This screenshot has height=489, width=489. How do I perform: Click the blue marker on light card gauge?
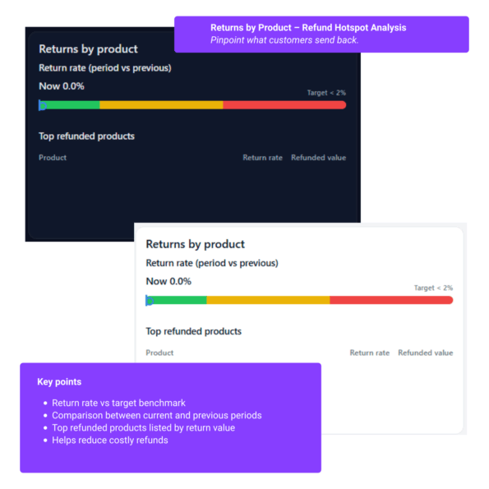150,301
